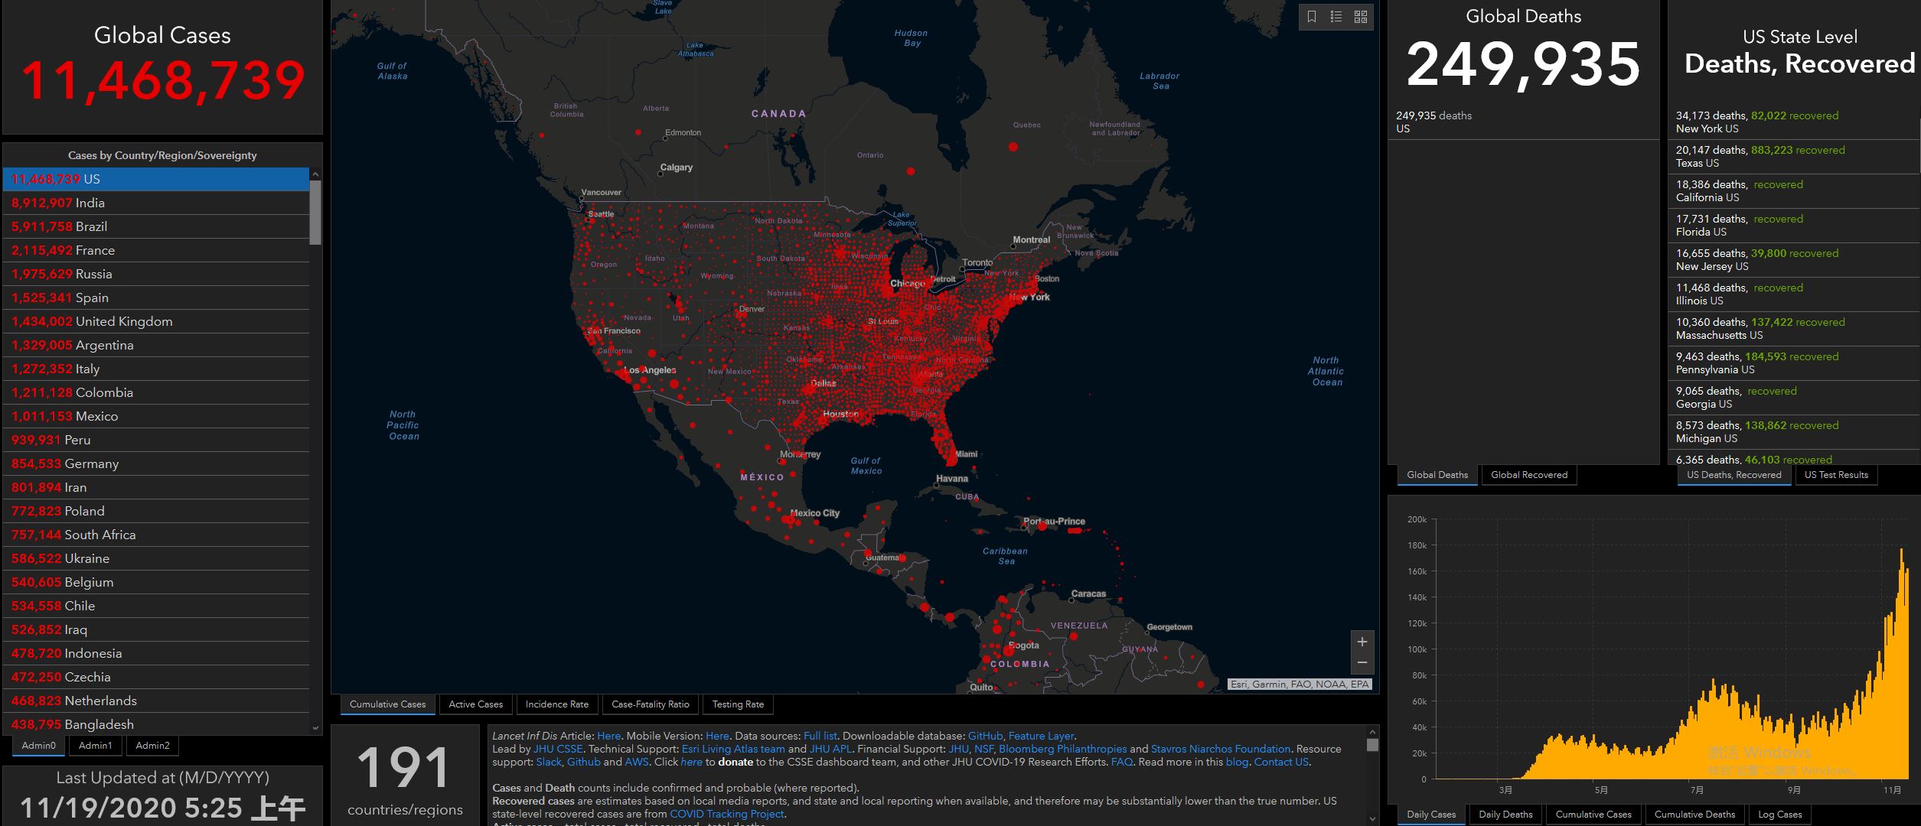Switch chart to Log Cases

[x=1779, y=815]
